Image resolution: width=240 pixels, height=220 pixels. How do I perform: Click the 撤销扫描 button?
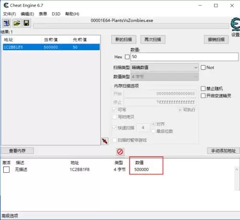pyautogui.click(x=216, y=39)
